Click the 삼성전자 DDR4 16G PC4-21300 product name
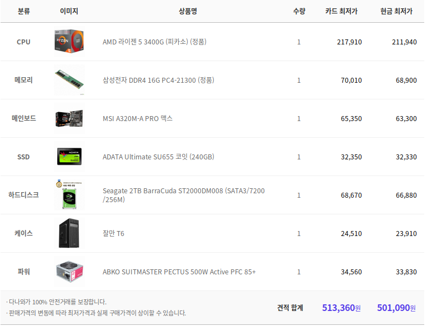The height and width of the screenshot is (326, 427). 158,81
